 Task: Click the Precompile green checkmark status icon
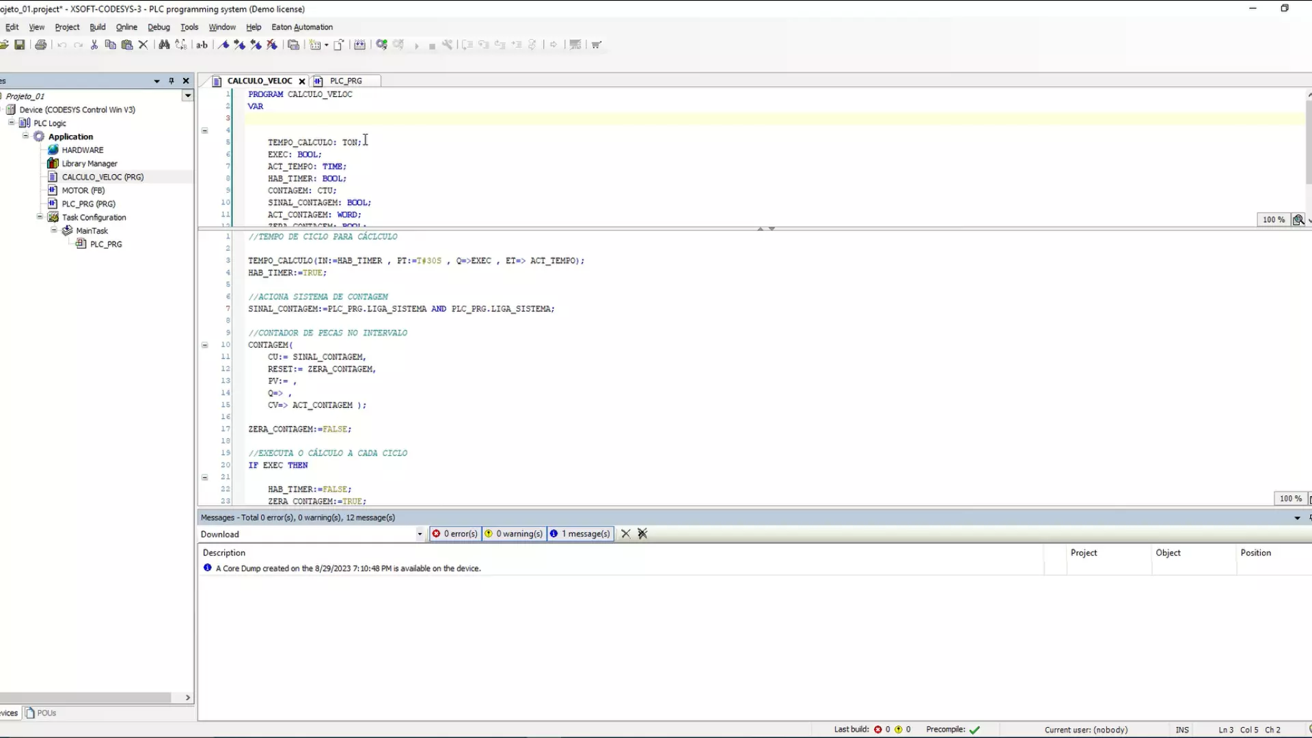point(974,730)
